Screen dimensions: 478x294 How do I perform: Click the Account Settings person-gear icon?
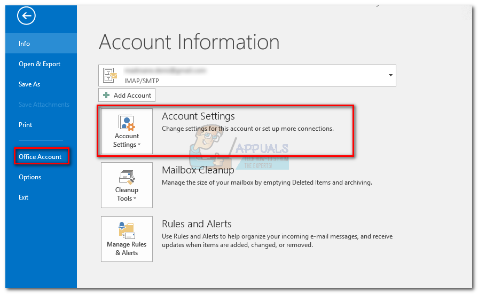click(x=127, y=123)
